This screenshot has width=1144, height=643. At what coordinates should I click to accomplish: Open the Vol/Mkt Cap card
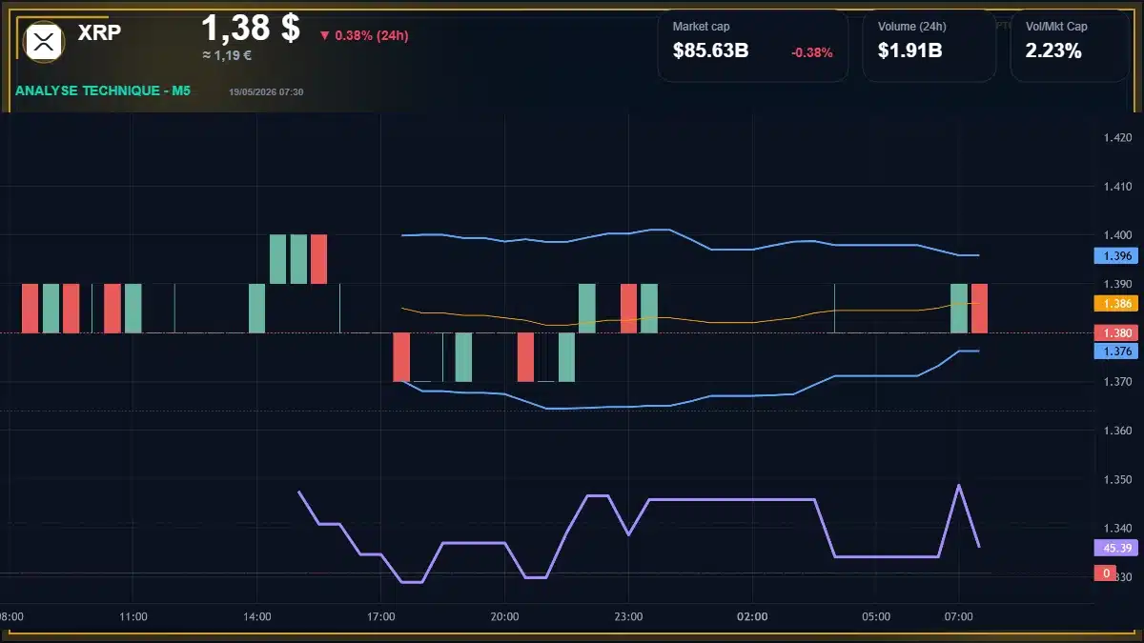click(x=1070, y=46)
